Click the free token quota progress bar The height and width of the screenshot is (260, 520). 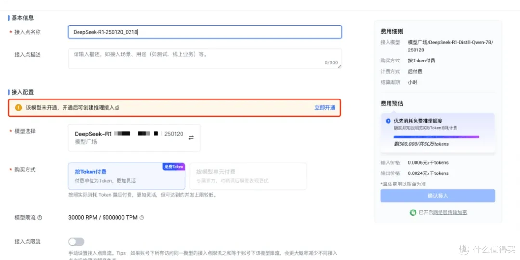436,136
